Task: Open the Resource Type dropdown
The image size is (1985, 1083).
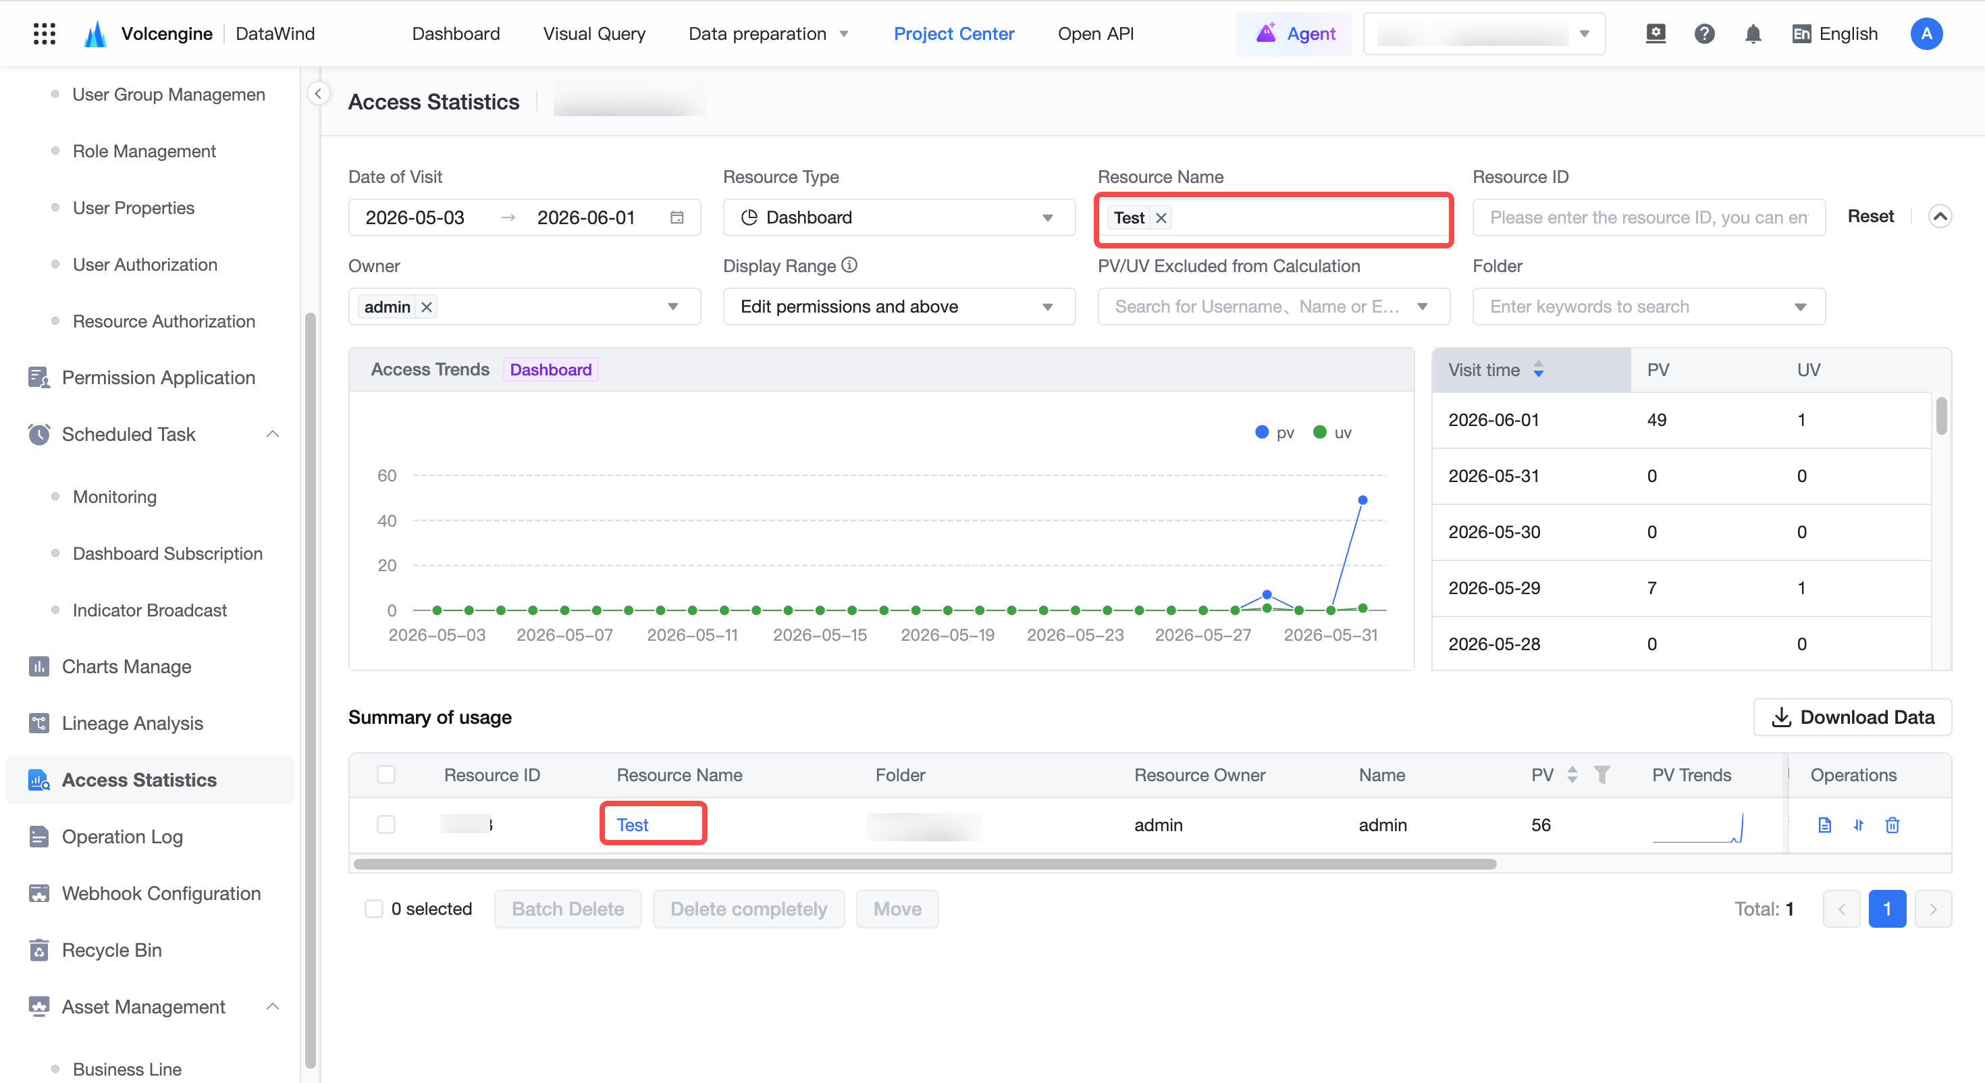Action: coord(899,217)
